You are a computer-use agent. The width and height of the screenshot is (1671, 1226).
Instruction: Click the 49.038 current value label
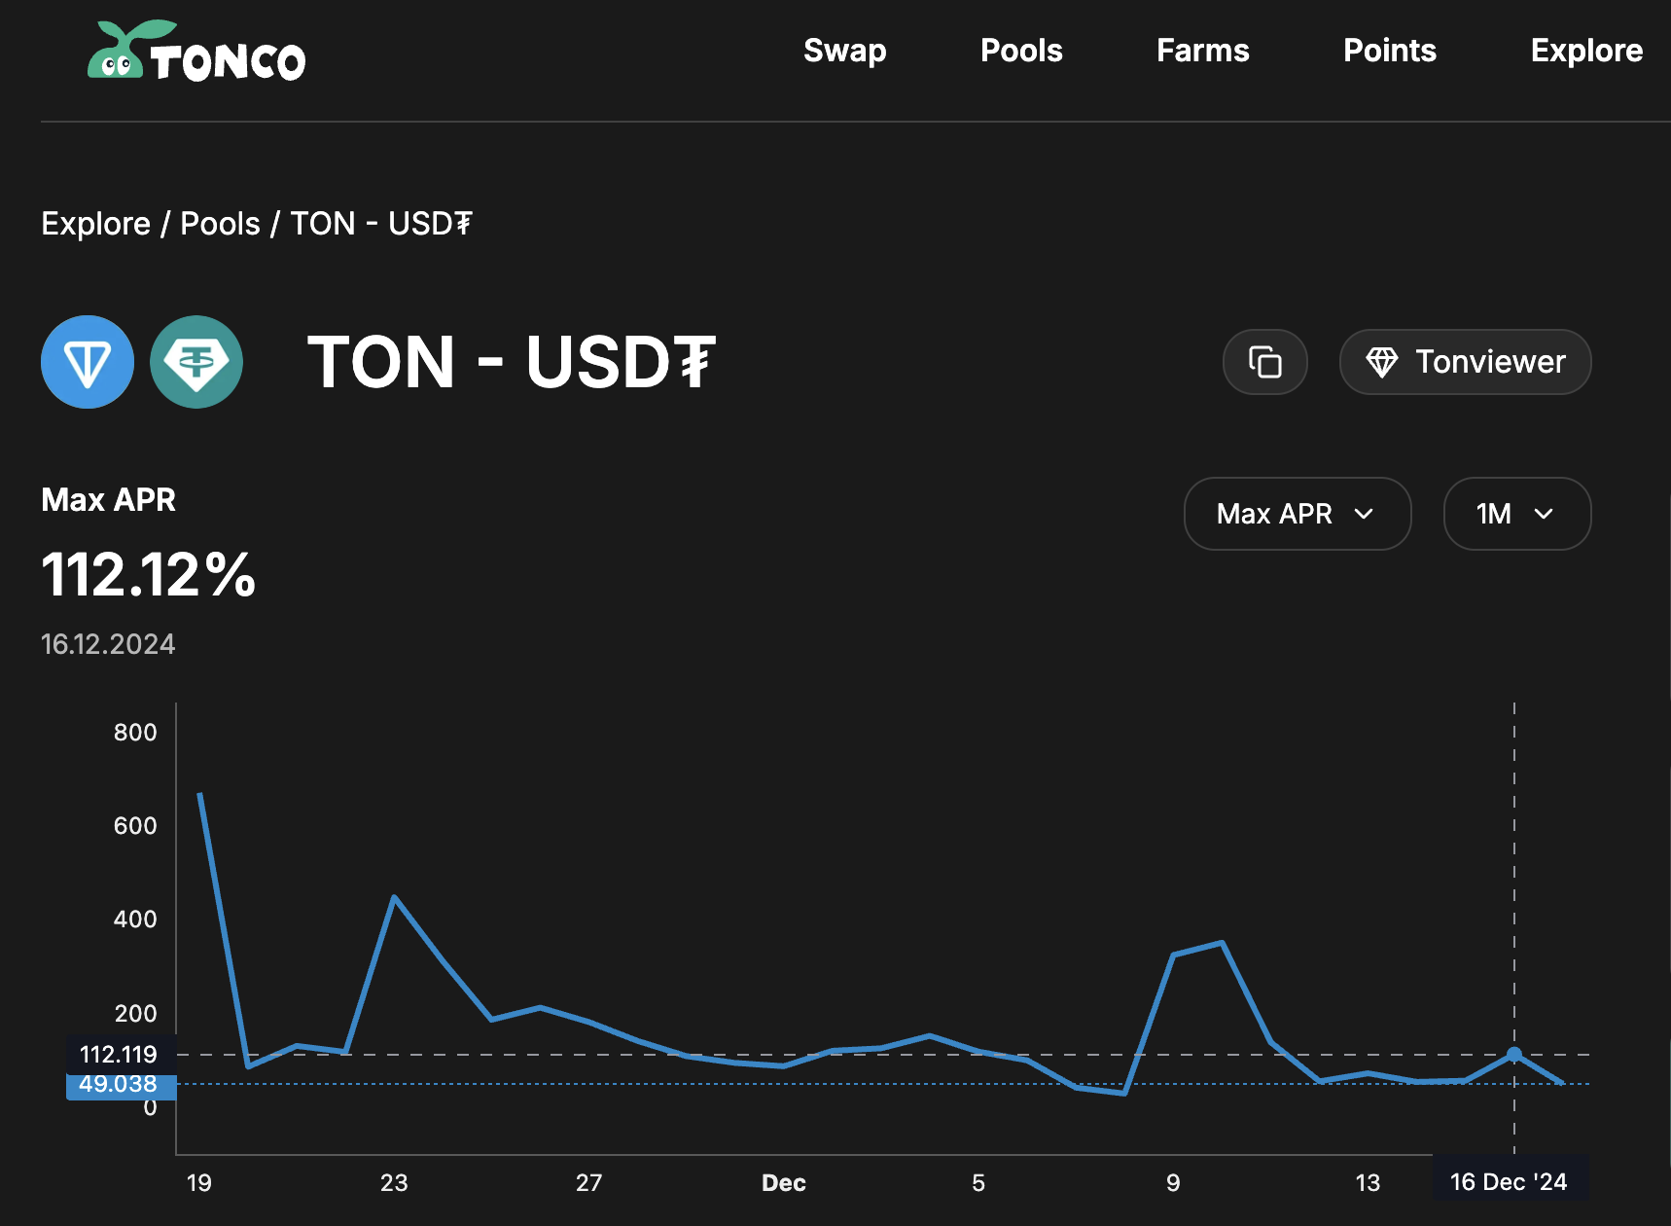[x=119, y=1085]
